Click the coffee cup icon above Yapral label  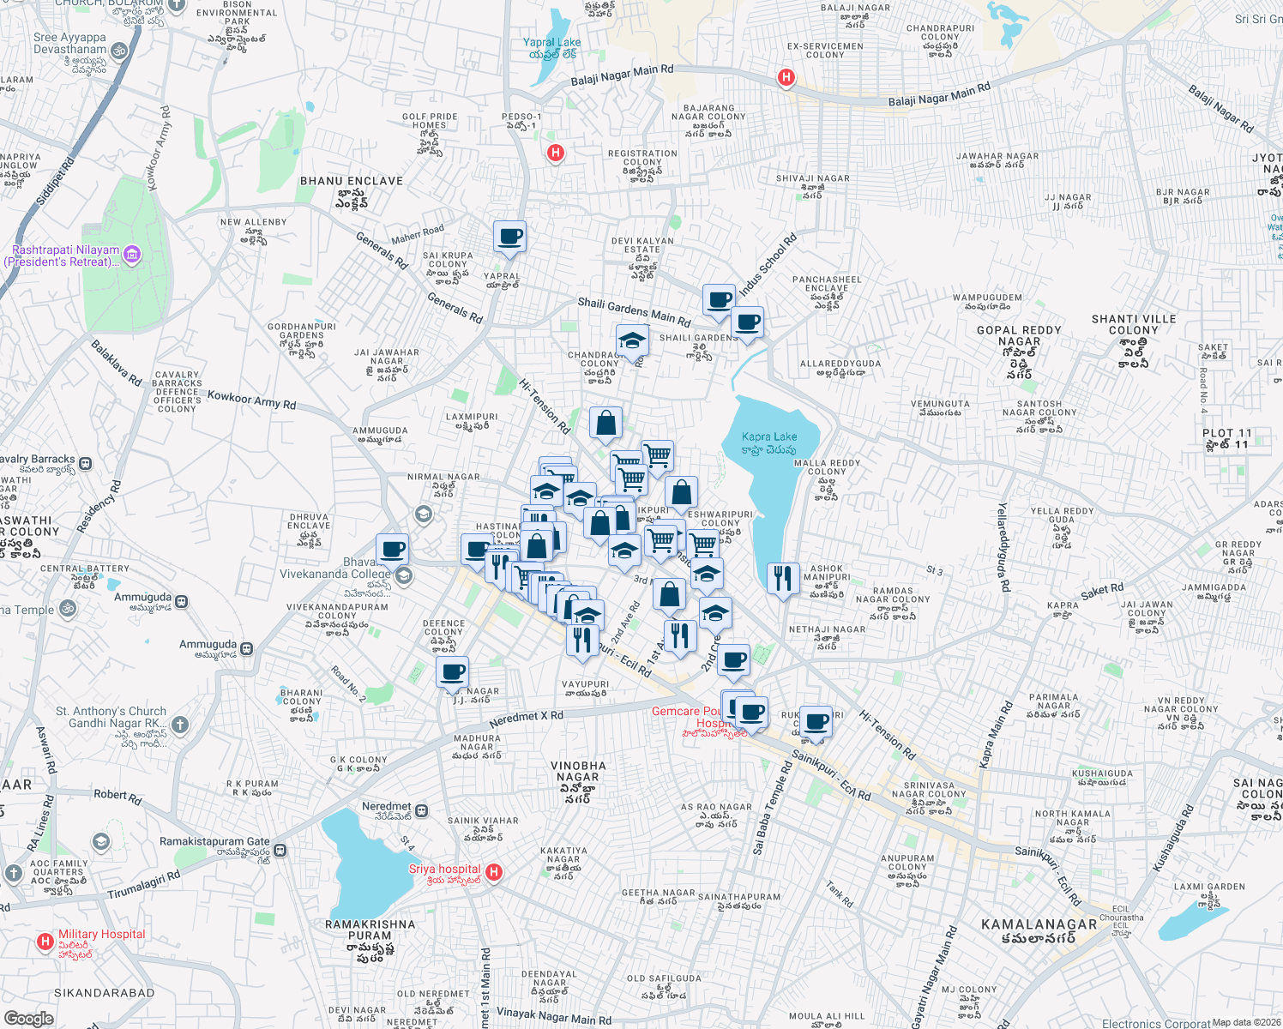(x=509, y=238)
